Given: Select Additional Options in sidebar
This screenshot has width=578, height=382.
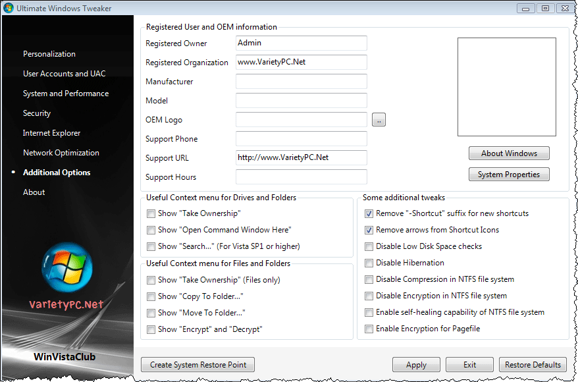Looking at the screenshot, I should pos(57,173).
